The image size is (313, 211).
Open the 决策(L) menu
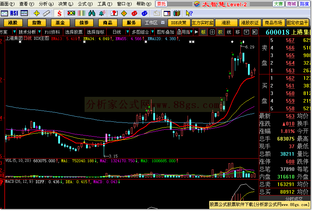66,4
